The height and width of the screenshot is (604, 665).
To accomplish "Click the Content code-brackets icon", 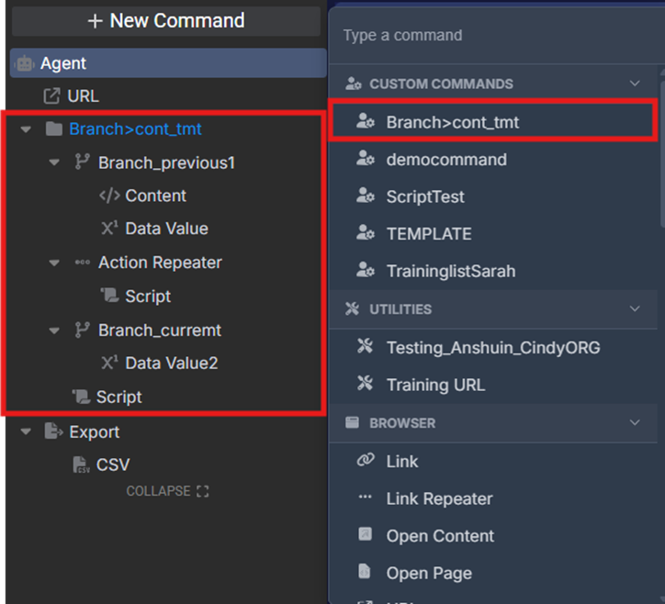I will (109, 196).
